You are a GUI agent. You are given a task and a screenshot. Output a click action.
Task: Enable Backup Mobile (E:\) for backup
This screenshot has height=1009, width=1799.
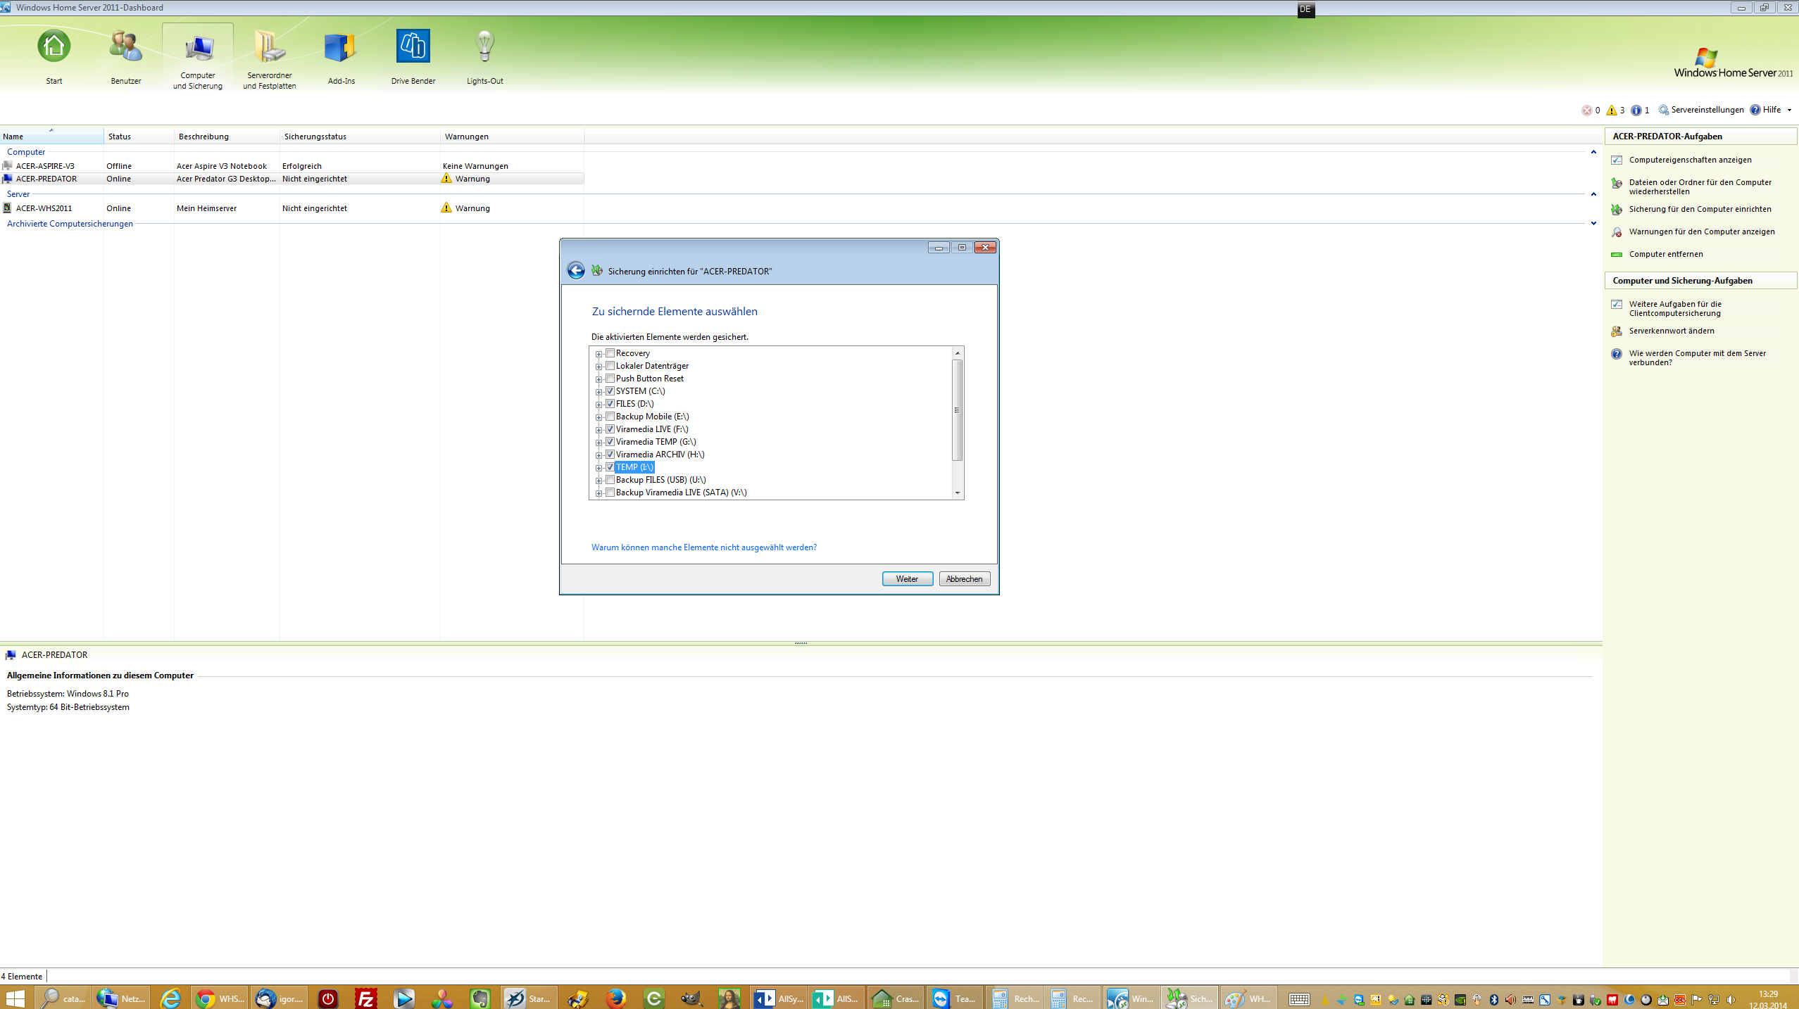[x=610, y=416]
